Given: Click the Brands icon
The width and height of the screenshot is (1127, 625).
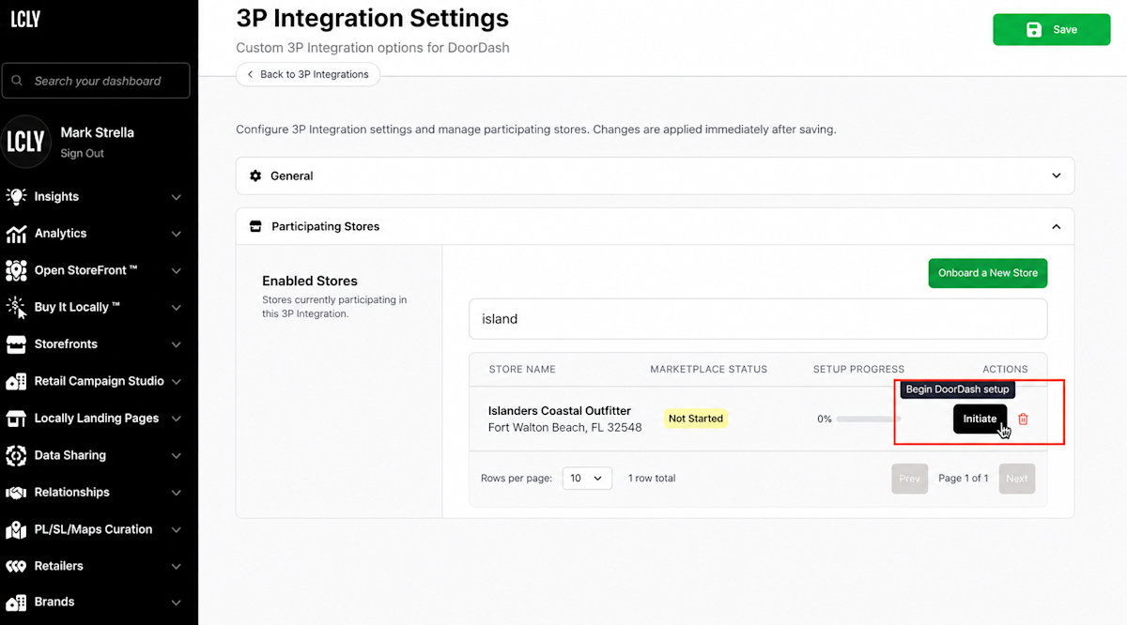Looking at the screenshot, I should pos(16,602).
